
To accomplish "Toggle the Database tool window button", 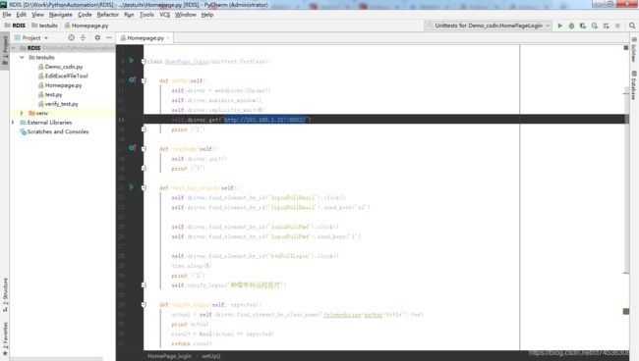I will (634, 85).
